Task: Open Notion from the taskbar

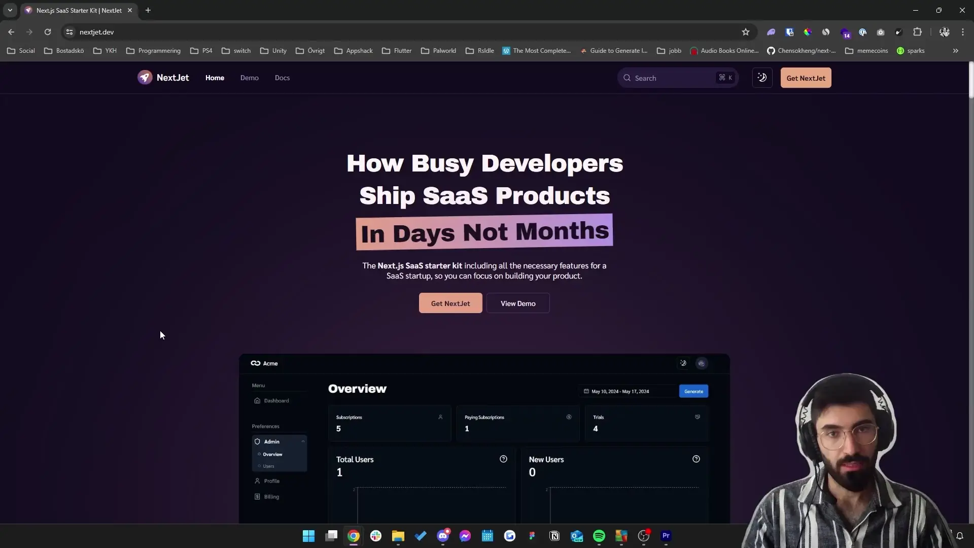Action: (x=554, y=536)
